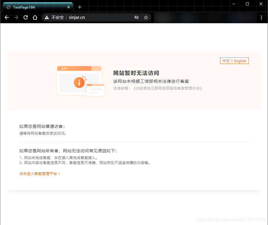Screen dimensions: 268x225
Task: Click the forward navigation arrow
Action: (16, 17)
